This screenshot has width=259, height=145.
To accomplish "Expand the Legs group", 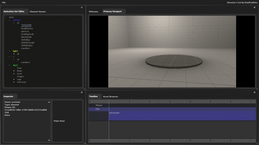I will pyautogui.click(x=14, y=79).
